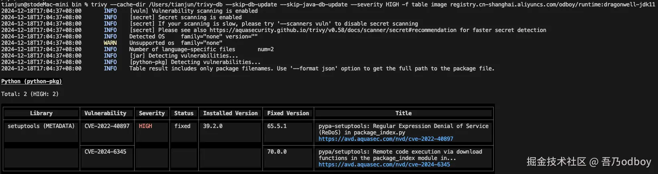
Task: Click the fixed version 70.0.0 cell
Action: [277, 152]
